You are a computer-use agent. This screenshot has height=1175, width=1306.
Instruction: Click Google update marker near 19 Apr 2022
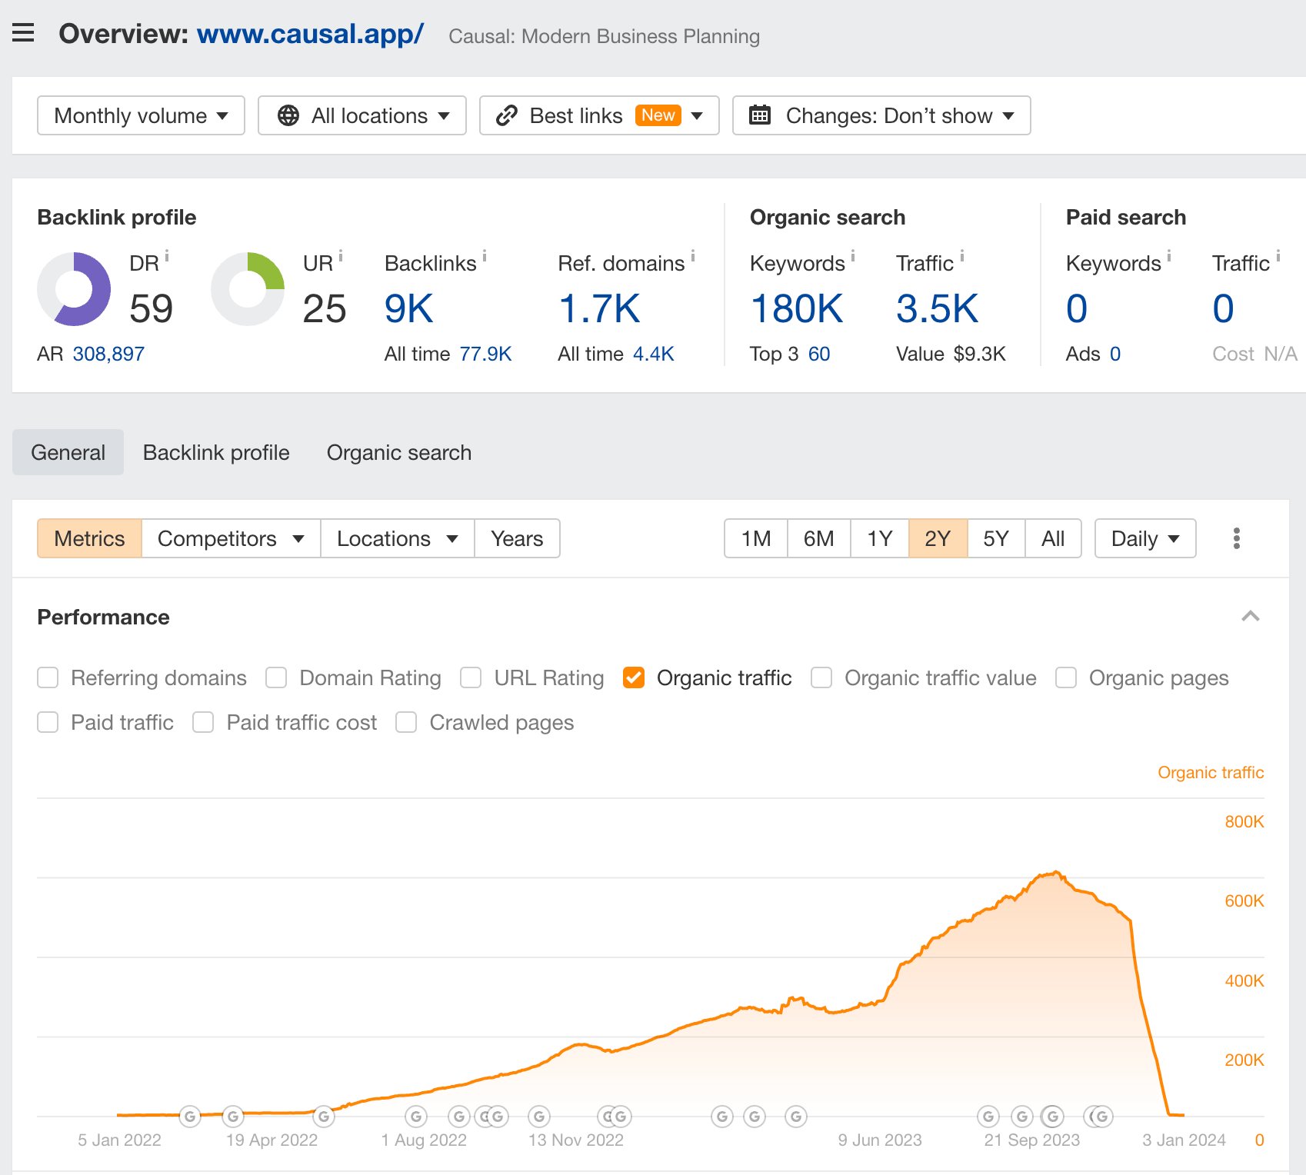[233, 1116]
